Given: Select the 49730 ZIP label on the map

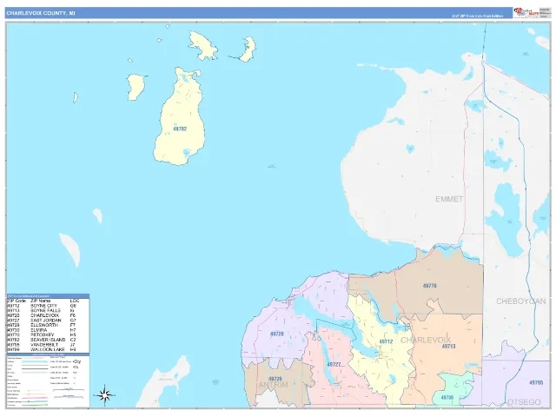Looking at the screenshot, I should point(447,398).
